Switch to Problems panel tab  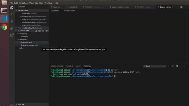click(69, 66)
